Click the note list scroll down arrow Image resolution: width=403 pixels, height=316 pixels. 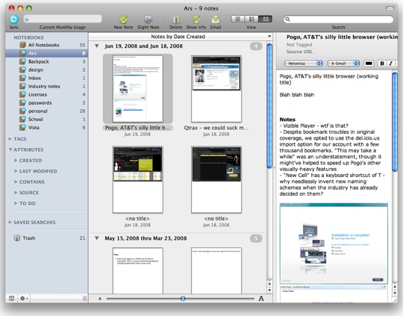269,291
